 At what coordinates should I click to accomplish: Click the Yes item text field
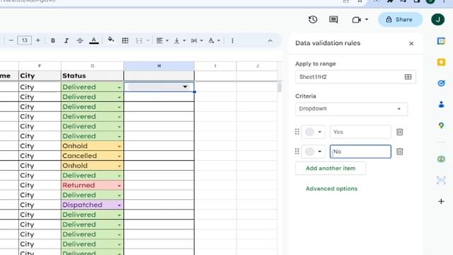pos(360,132)
